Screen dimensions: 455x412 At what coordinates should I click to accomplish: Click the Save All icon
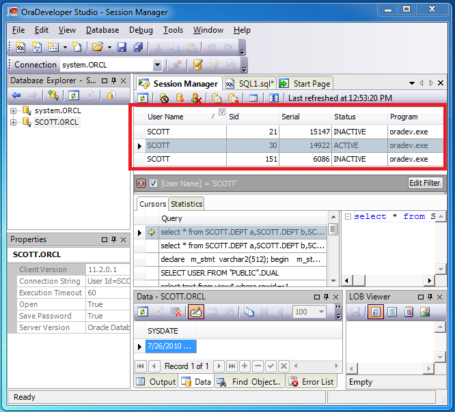pyautogui.click(x=138, y=47)
